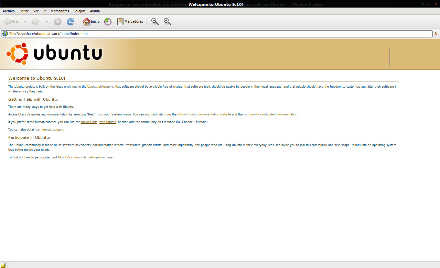This screenshot has width=440, height=268.
Task: Visit the web forums link
Action: pos(108,122)
